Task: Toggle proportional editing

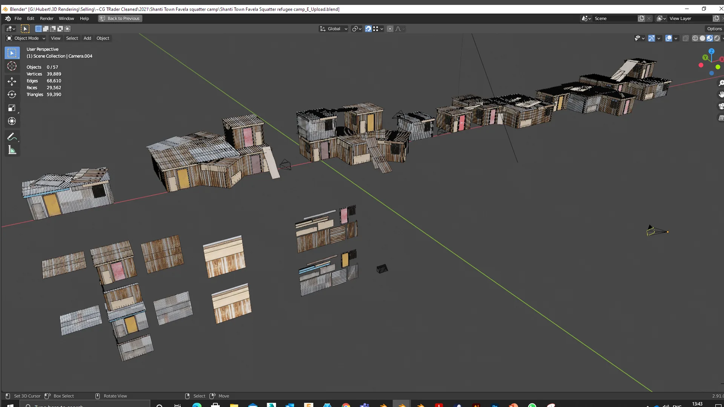Action: click(390, 29)
